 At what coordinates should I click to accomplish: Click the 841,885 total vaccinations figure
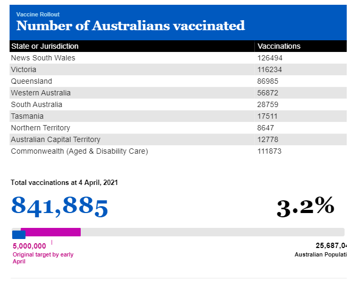(59, 207)
